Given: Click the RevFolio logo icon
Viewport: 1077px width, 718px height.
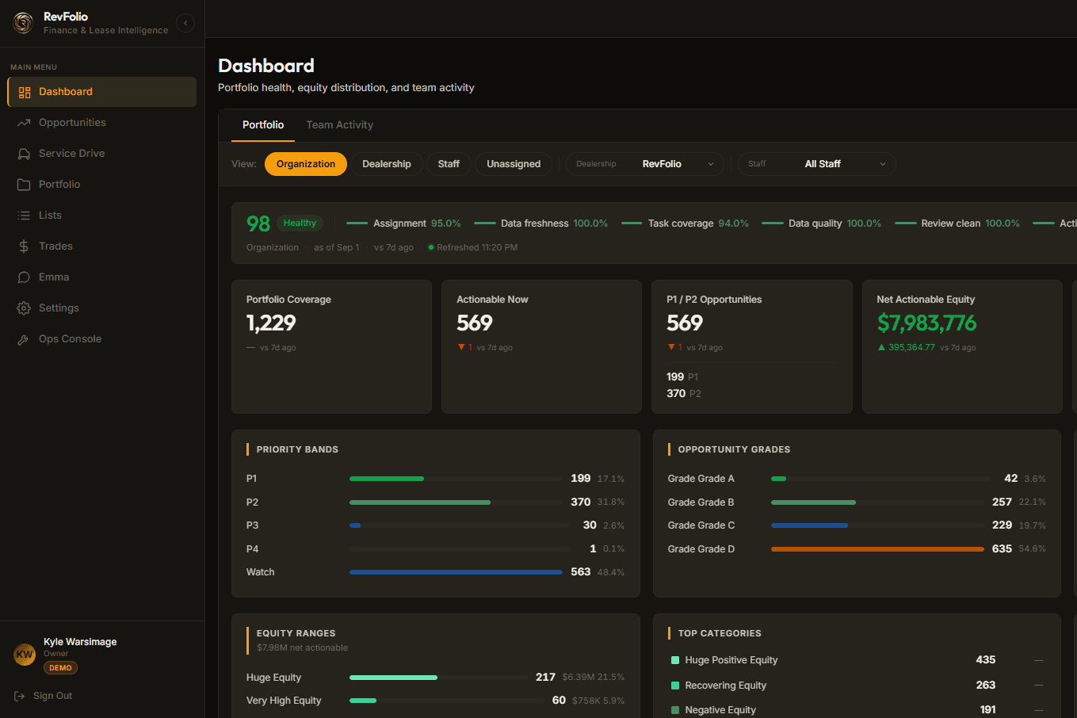Looking at the screenshot, I should [x=23, y=23].
